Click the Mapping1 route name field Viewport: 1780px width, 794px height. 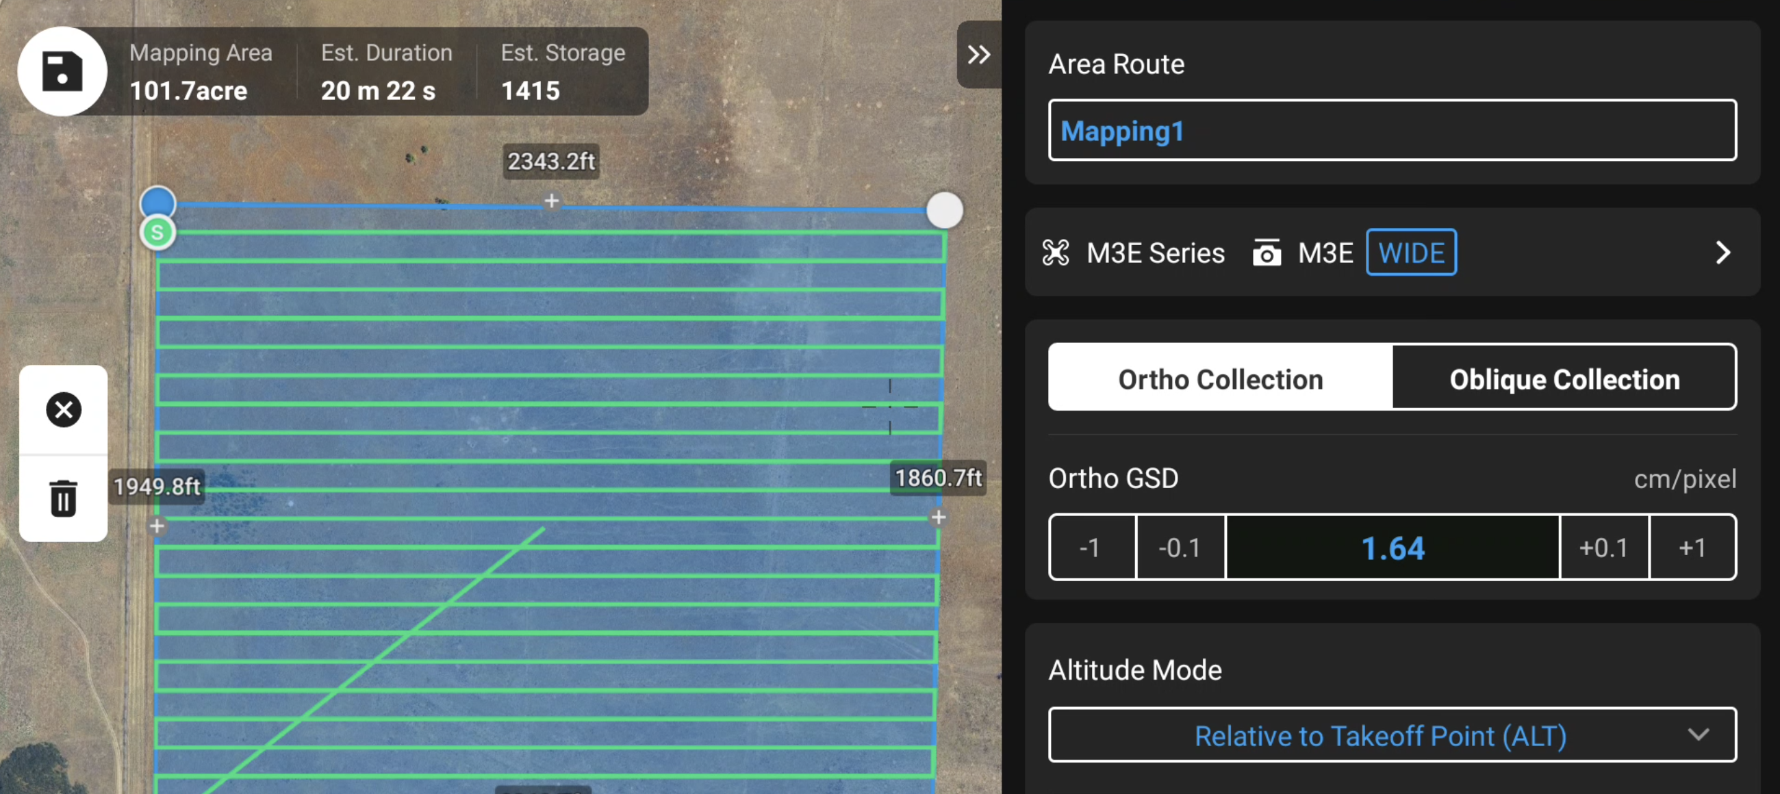tap(1391, 131)
